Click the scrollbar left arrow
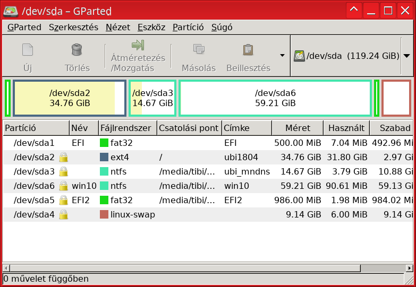This screenshot has height=287, width=416. 6,268
